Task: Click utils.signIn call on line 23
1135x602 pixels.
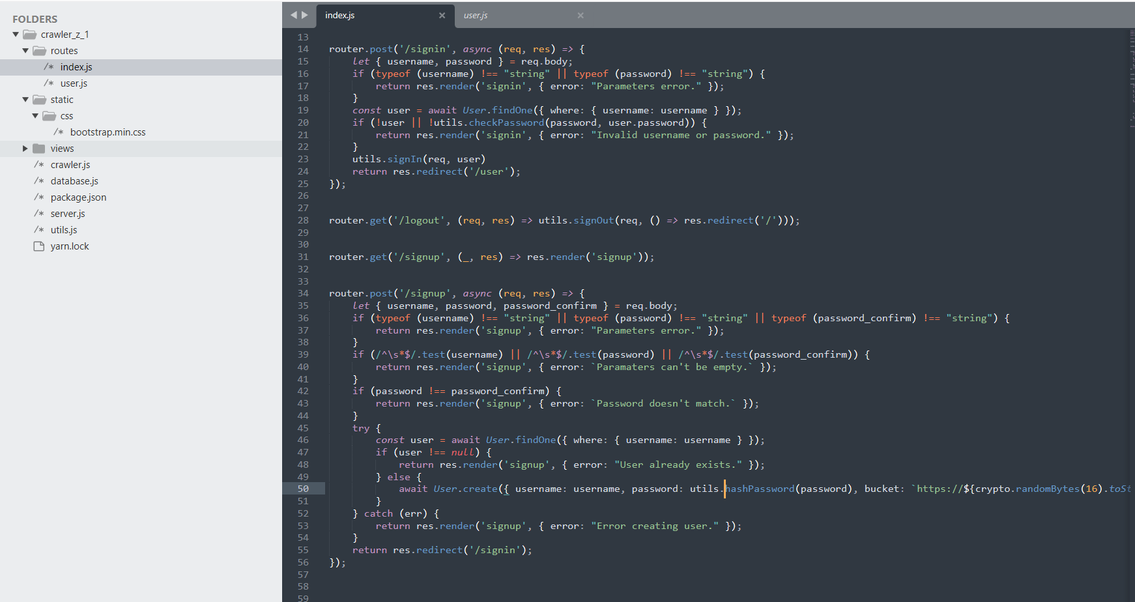Action: (387, 159)
